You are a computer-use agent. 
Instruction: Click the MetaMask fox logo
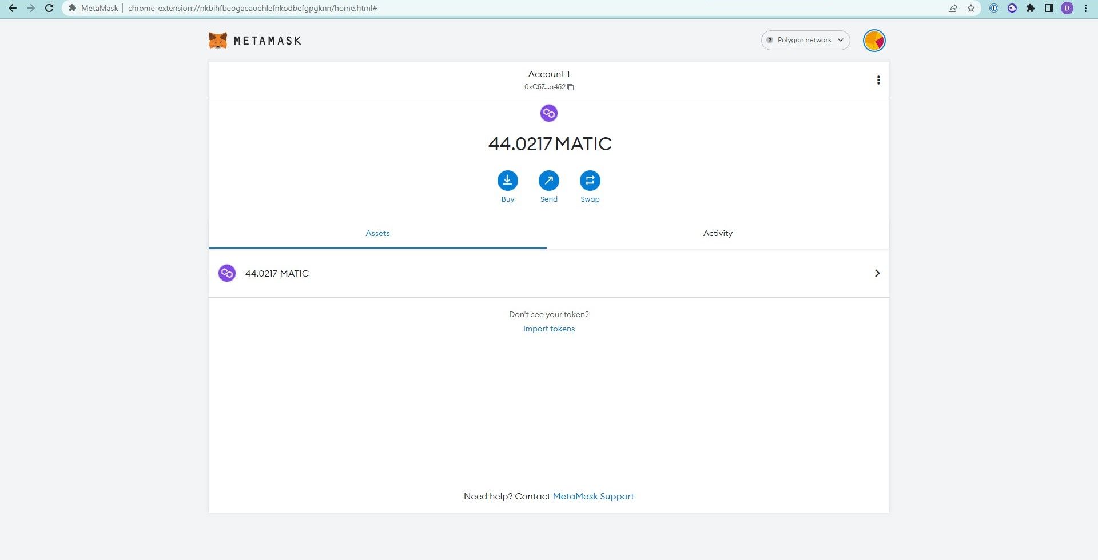(x=218, y=40)
